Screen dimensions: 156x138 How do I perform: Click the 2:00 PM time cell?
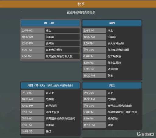(94, 44)
